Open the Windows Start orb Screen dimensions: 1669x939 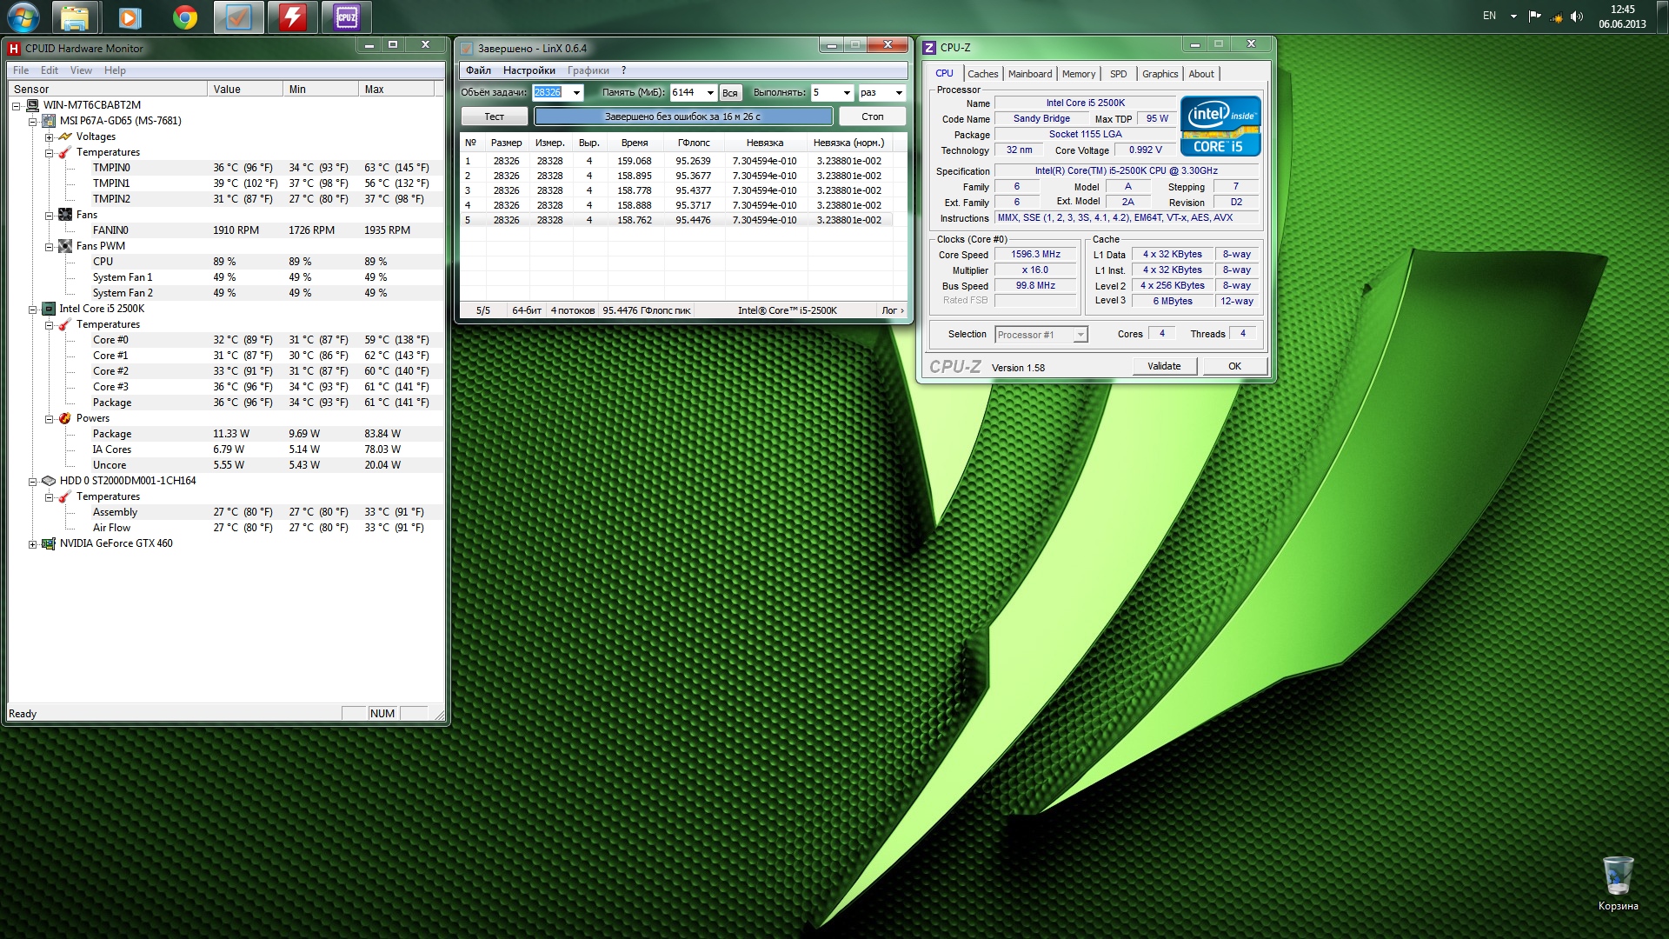pyautogui.click(x=23, y=17)
